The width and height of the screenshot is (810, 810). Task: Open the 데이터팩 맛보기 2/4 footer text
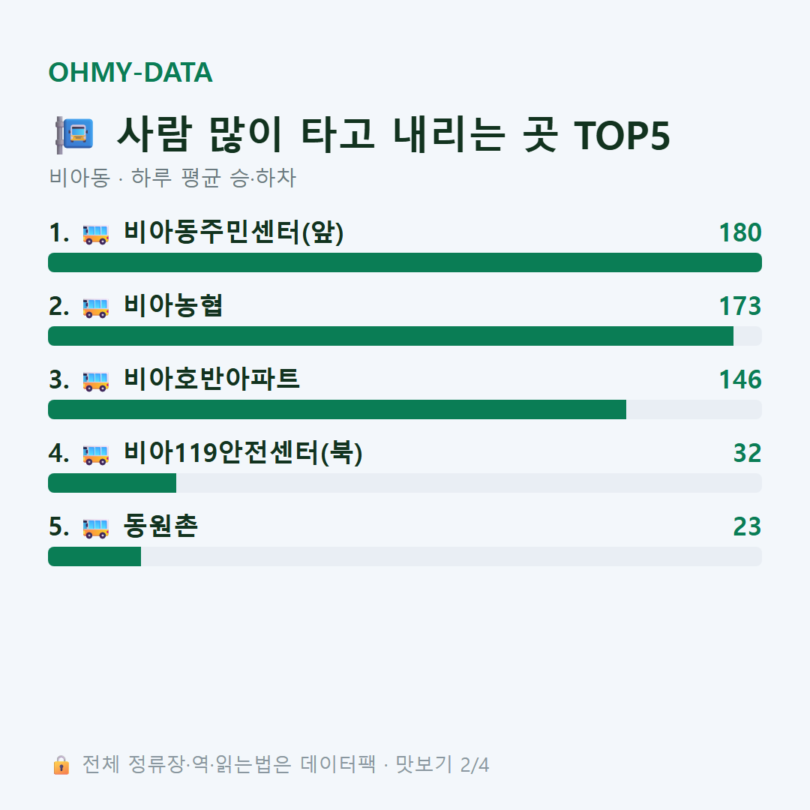point(285,764)
